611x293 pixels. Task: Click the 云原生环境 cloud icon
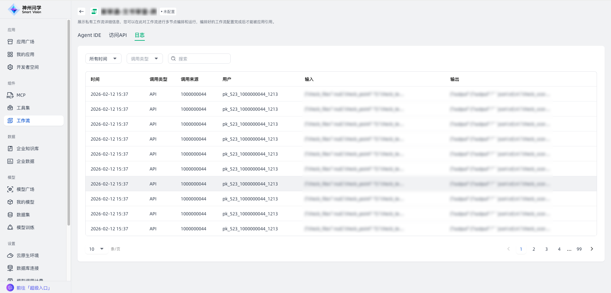tap(10, 255)
